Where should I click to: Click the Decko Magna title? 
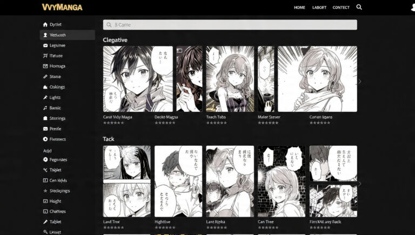(x=166, y=117)
